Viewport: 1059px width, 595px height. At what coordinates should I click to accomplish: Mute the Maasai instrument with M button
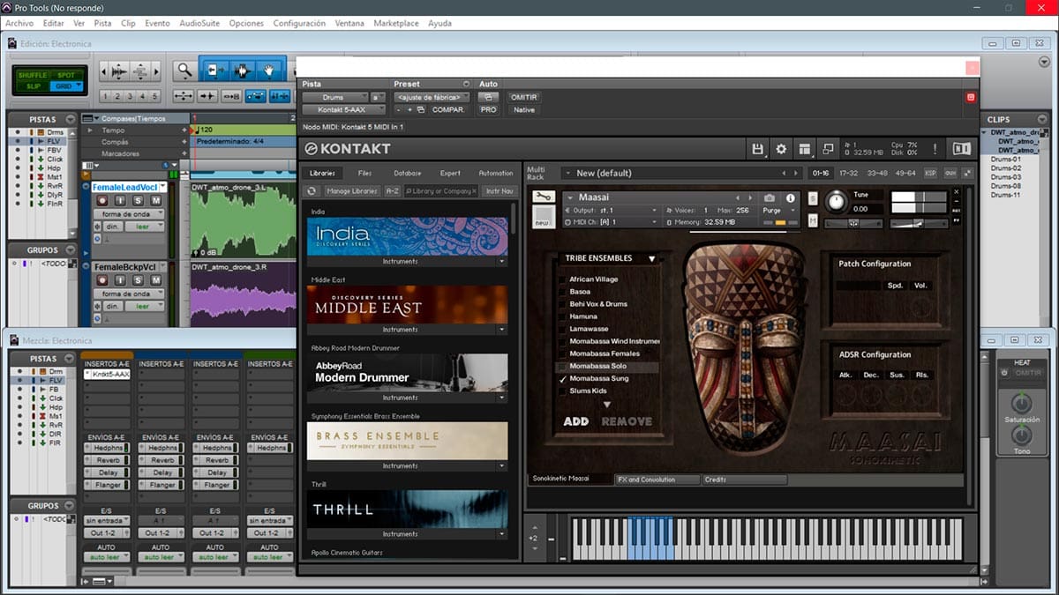point(813,221)
